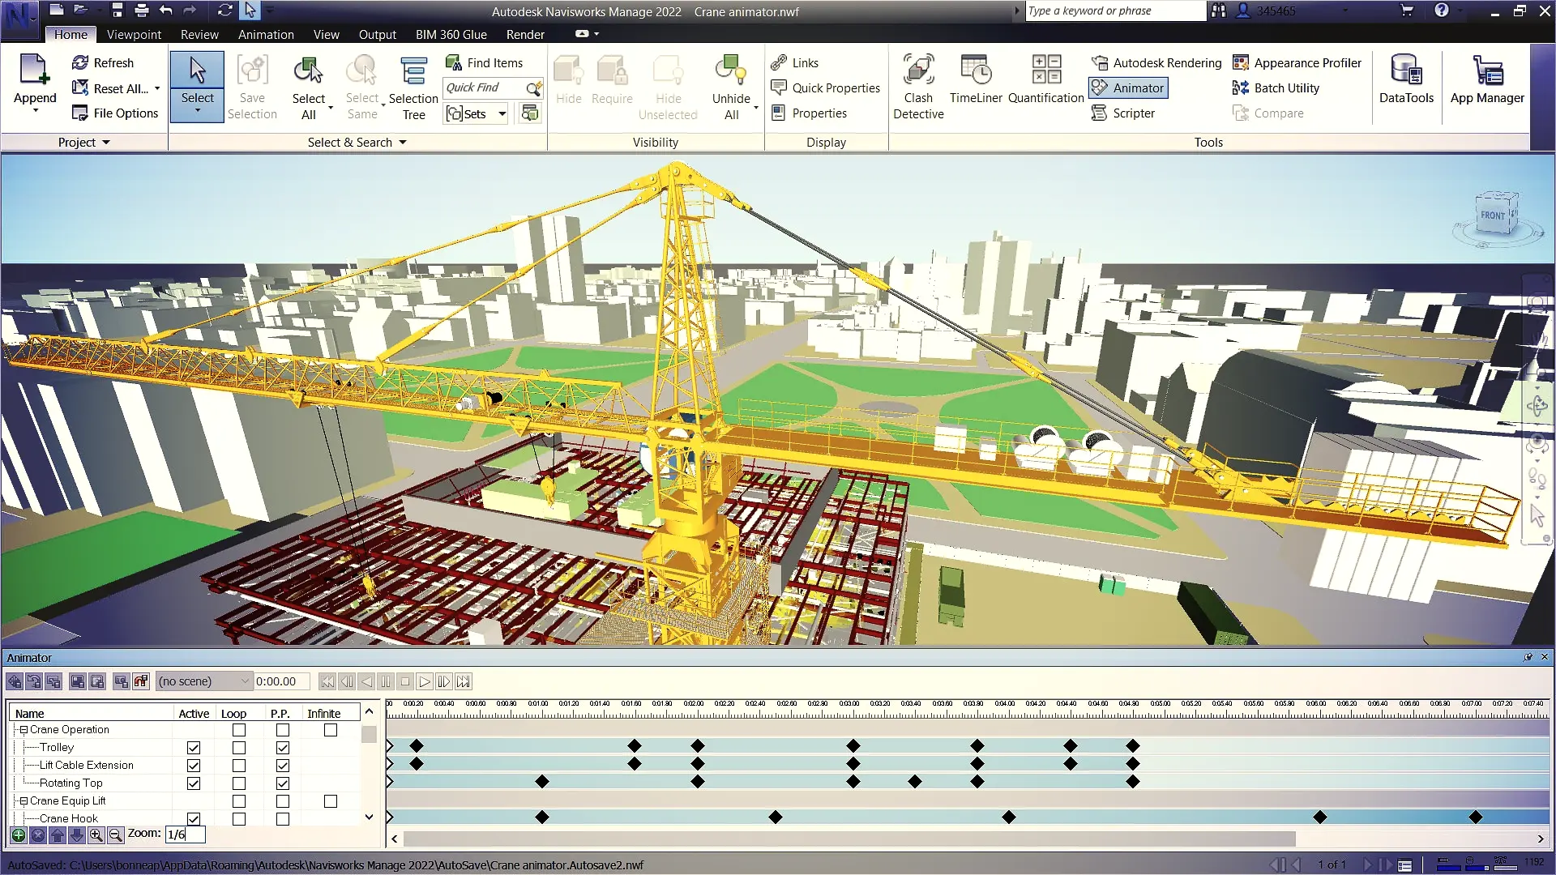Image resolution: width=1556 pixels, height=875 pixels.
Task: Toggle Infinite checkbox for Crane Equip Lift
Action: click(331, 801)
